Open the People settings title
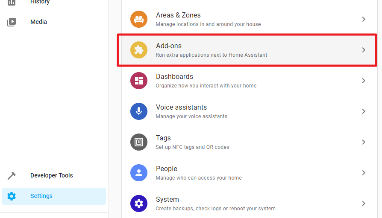 [x=167, y=169]
